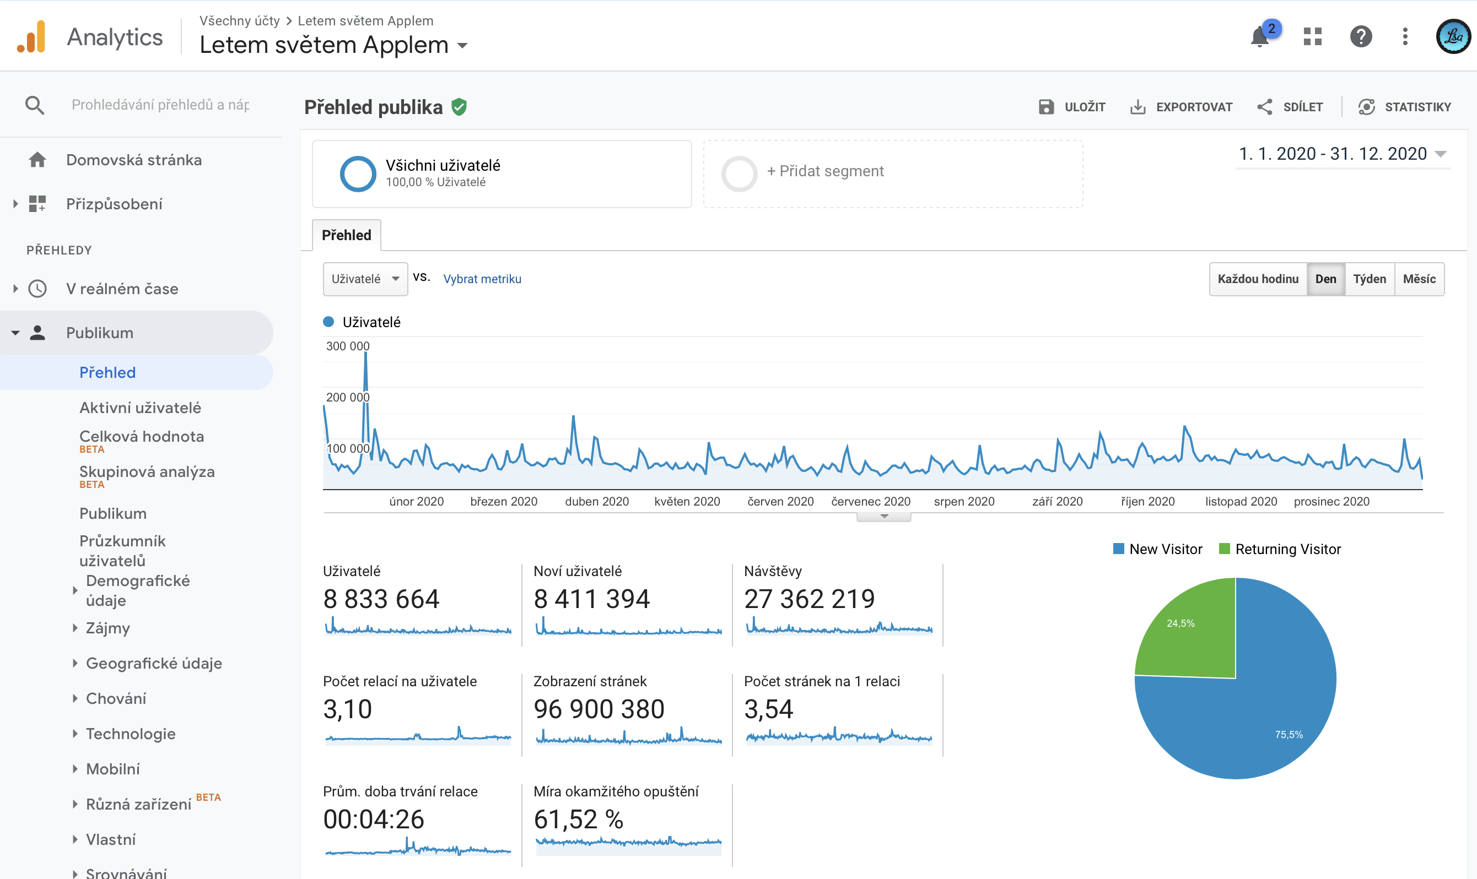Click the Vybrat metriku link
Screen dimensions: 1477x879
coord(482,279)
